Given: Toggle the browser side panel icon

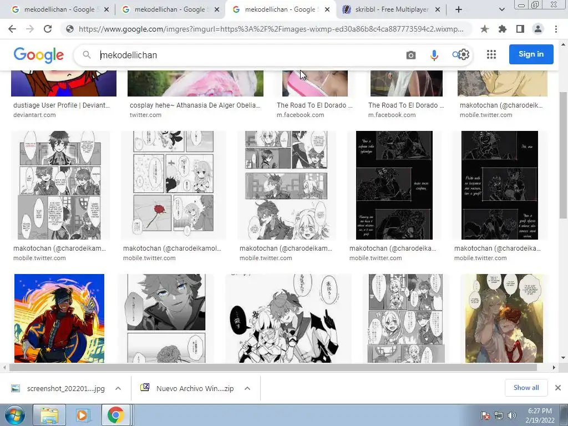Looking at the screenshot, I should tap(520, 29).
